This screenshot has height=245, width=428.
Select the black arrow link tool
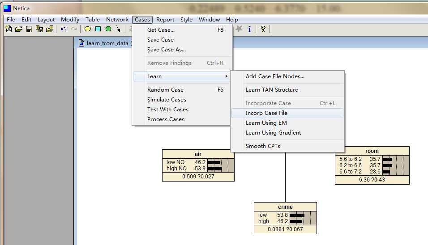click(x=118, y=29)
